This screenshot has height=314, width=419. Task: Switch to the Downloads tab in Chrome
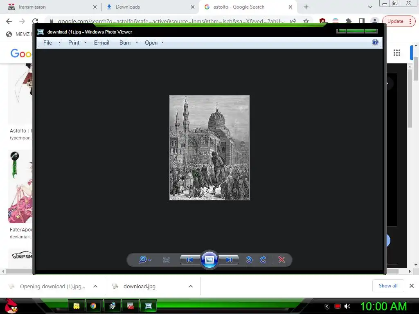click(150, 7)
